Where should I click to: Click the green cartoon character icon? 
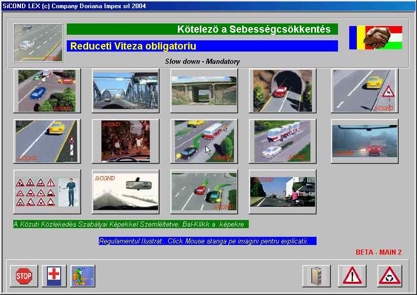pos(83,276)
